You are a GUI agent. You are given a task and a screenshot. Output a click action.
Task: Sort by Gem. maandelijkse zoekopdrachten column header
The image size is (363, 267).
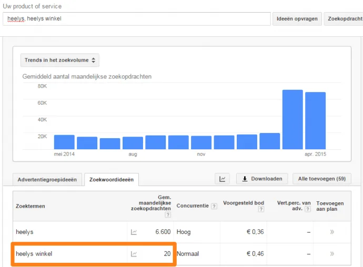[x=151, y=203]
